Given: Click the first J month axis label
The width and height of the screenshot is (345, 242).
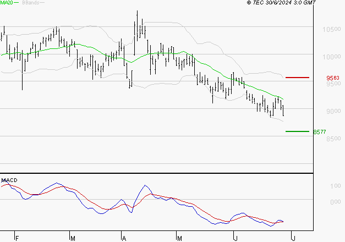Looking at the screenshot, I should (236, 239).
